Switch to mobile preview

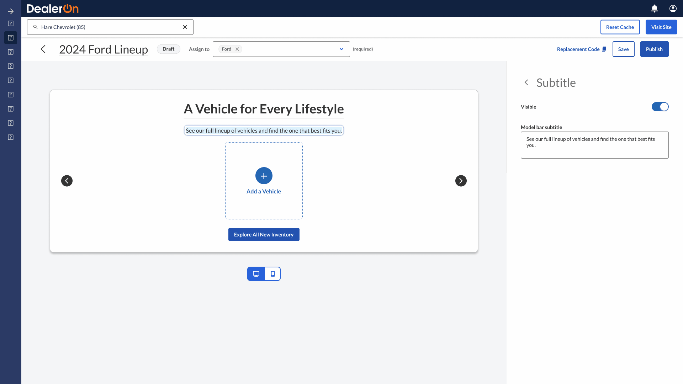pos(273,274)
